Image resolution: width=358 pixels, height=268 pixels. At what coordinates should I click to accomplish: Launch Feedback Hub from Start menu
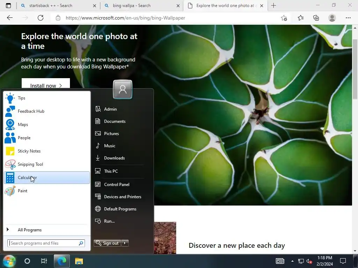tap(47, 111)
